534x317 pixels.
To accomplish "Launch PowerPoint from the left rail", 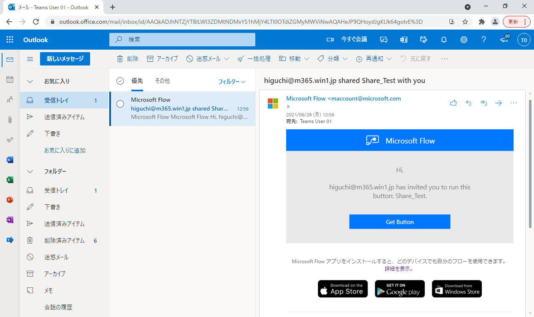I will pos(10,200).
